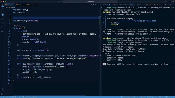
Task: Click 'use inventory::MANAGER;' on line 5
Action: click(25, 21)
